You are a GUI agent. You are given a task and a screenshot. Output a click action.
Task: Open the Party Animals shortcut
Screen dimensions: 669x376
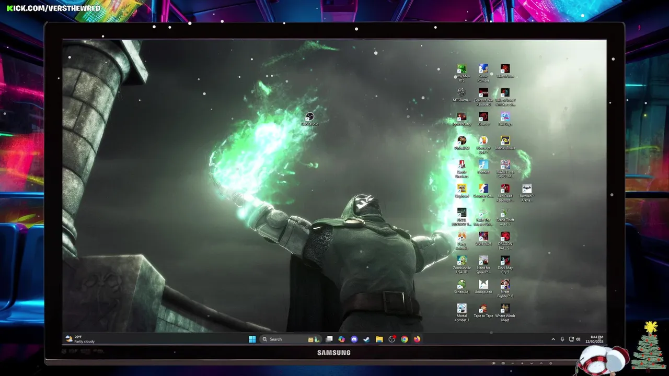[x=462, y=241]
